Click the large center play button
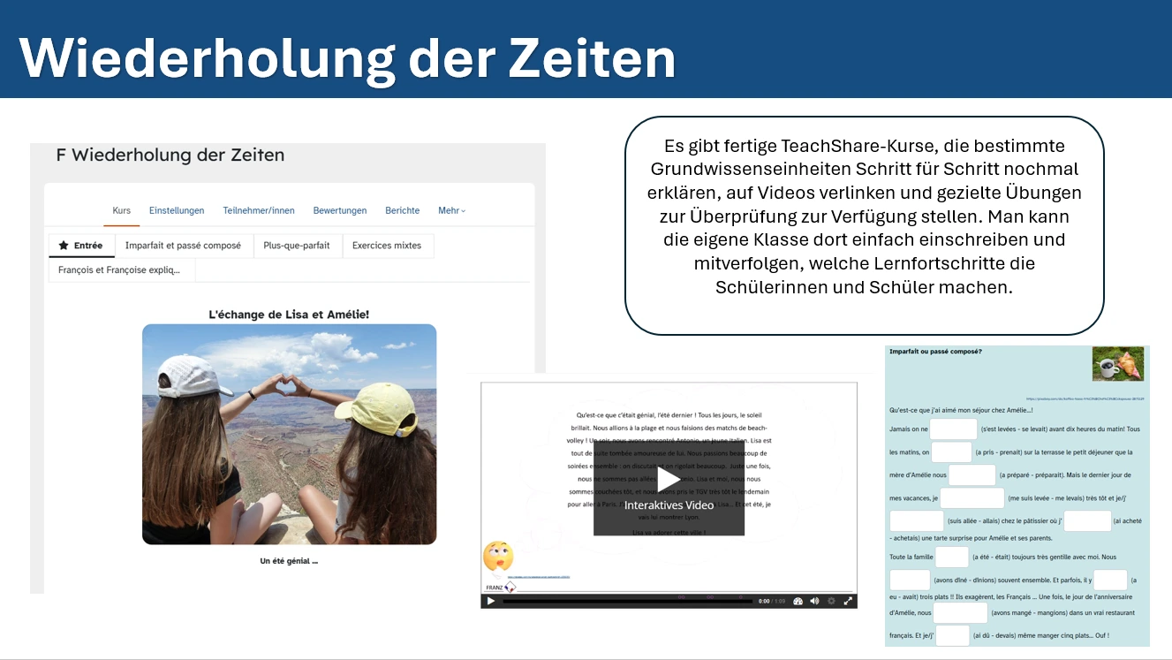The height and width of the screenshot is (660, 1172). tap(669, 480)
